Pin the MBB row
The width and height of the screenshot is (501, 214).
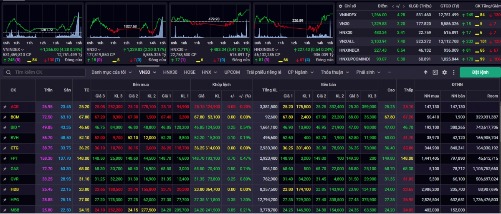[5, 210]
